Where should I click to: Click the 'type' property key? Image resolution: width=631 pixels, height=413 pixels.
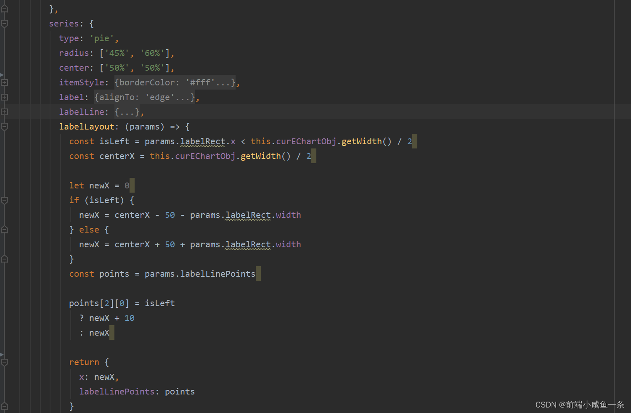click(x=69, y=38)
